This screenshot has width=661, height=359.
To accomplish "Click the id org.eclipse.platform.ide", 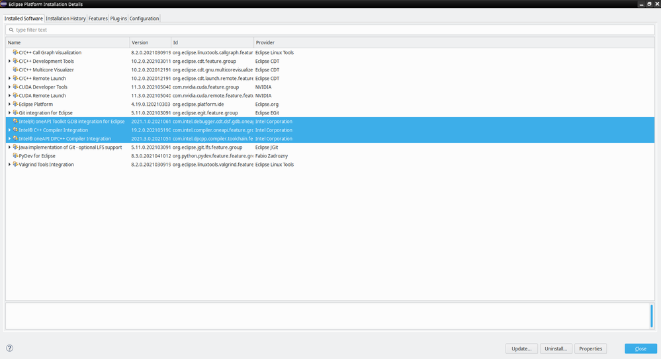I will coord(198,104).
